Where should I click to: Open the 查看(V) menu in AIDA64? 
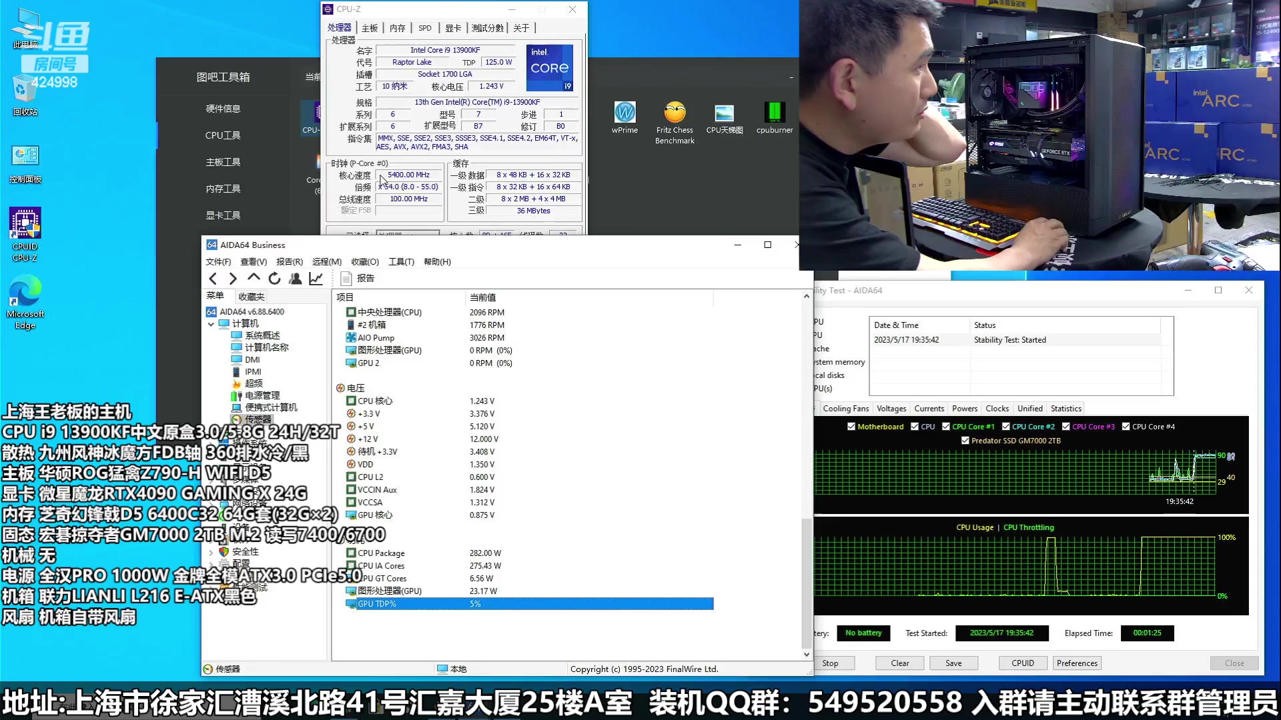point(254,261)
